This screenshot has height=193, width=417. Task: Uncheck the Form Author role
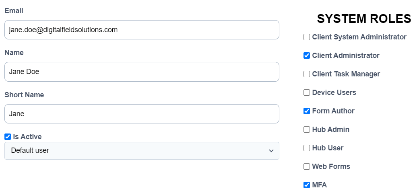pos(307,111)
